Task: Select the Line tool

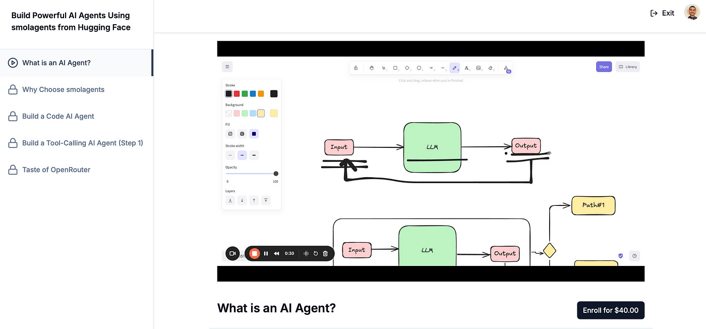Action: (x=443, y=68)
